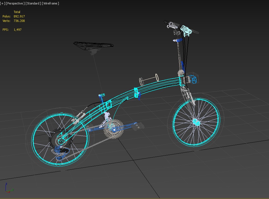Select the pedal on the crank arm
The image size is (269, 199).
pos(139,126)
